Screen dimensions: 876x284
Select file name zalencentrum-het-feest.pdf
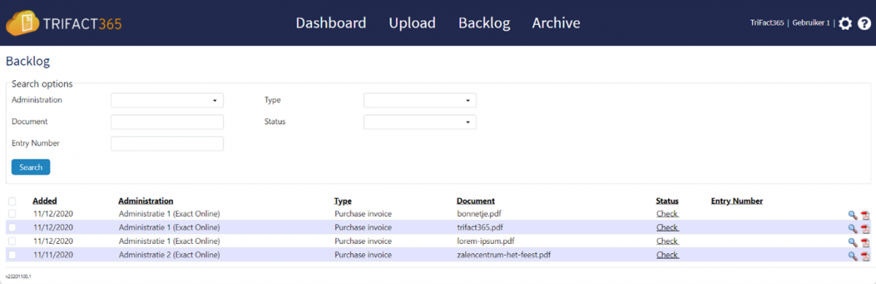[x=504, y=255]
